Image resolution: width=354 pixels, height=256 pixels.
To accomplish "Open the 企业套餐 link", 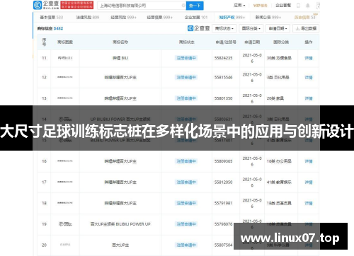I will [283, 5].
